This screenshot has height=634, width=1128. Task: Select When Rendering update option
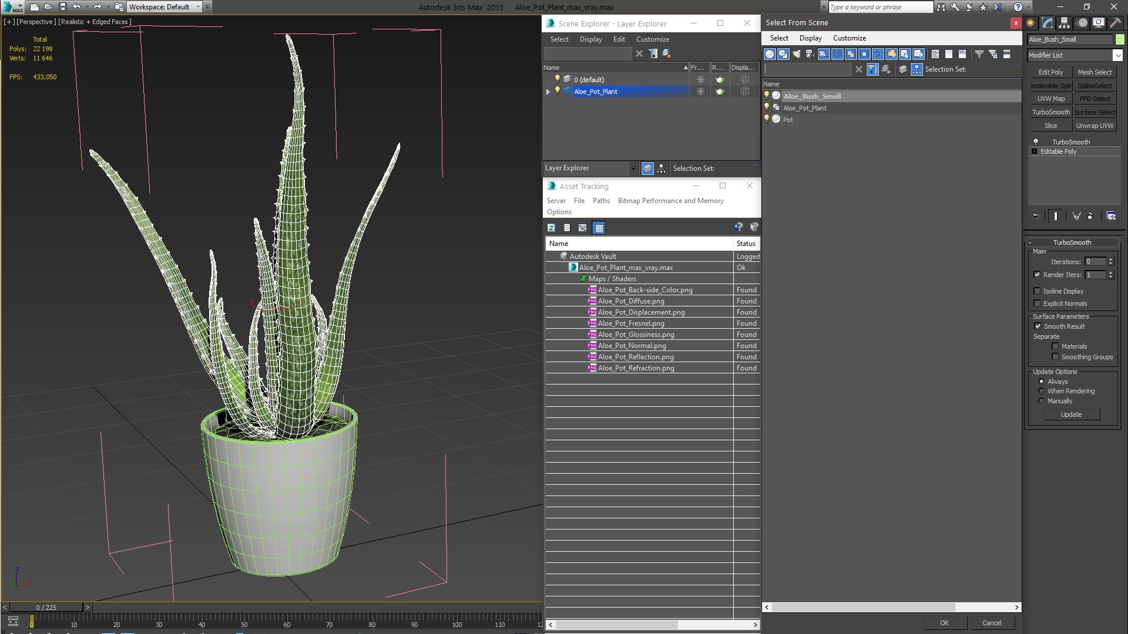(1041, 391)
